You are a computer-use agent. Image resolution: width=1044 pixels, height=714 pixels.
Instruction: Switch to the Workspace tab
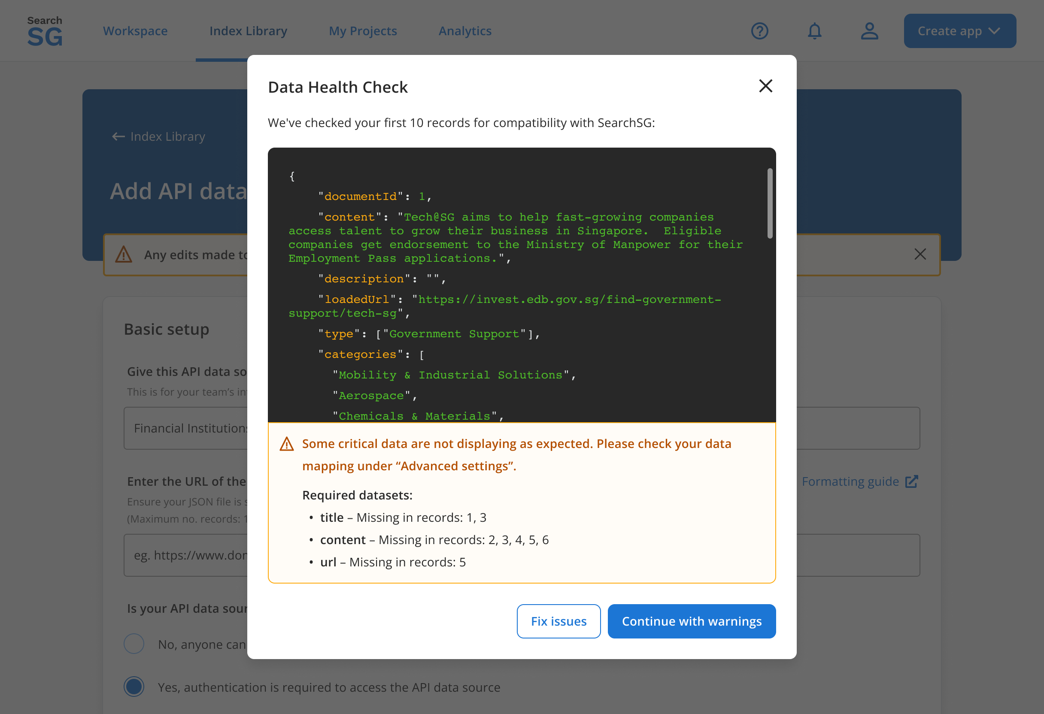pos(135,31)
